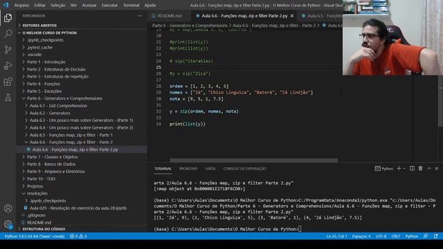The image size is (443, 249).
Task: Open the Explorer view icon in activity bar
Action: tap(8, 18)
